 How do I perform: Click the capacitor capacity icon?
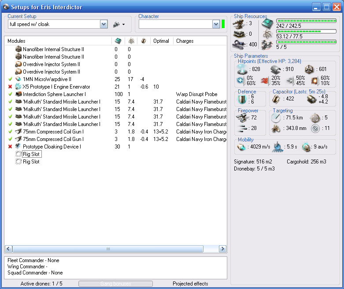[x=276, y=99]
